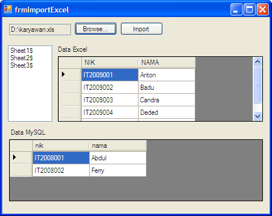
Task: Select cell IT2009003 in Data Excel
Action: tap(110, 100)
